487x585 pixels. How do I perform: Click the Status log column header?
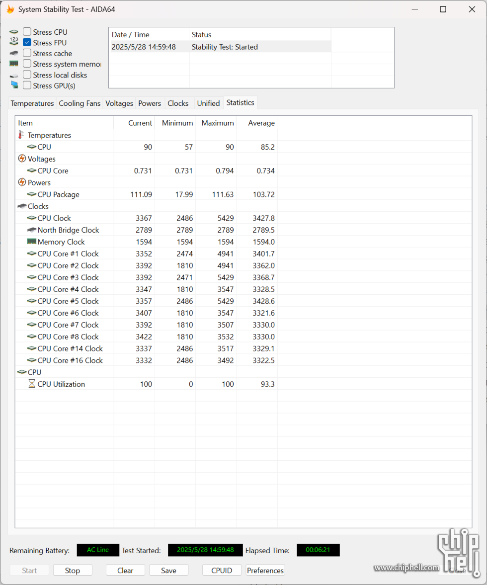pos(260,35)
